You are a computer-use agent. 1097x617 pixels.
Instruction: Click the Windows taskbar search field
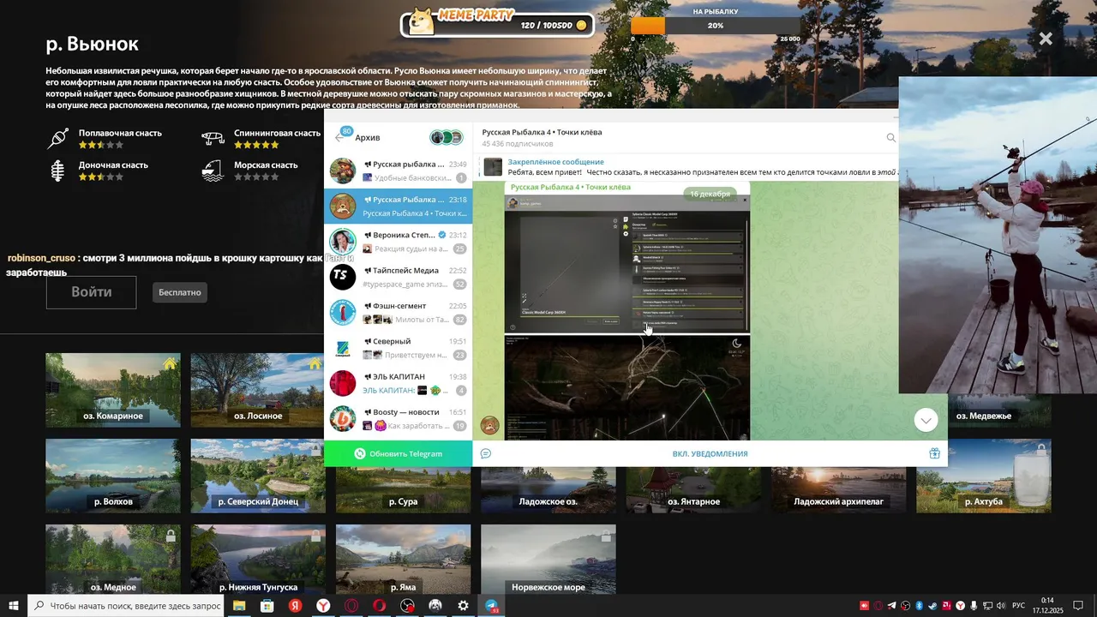[126, 606]
